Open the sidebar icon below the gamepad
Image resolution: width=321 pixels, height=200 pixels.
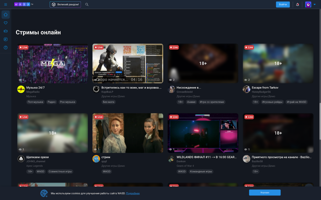[x=5, y=39]
